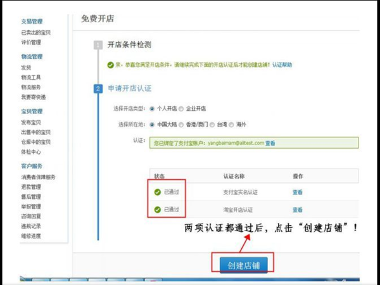Open 体检中心 sidebar item
Screen dimensions: 380x285
pyautogui.click(x=31, y=152)
